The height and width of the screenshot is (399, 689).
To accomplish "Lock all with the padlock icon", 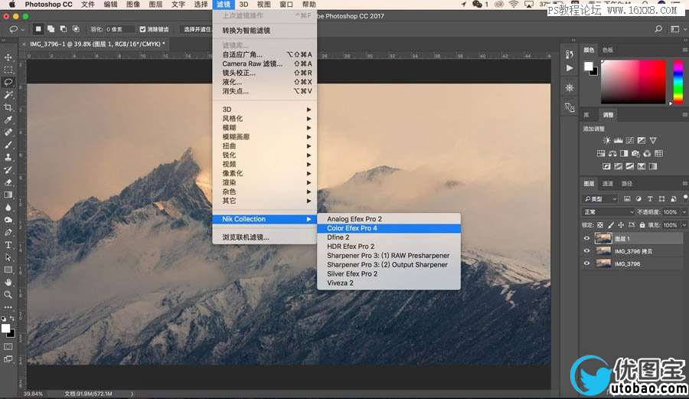I will [x=642, y=225].
